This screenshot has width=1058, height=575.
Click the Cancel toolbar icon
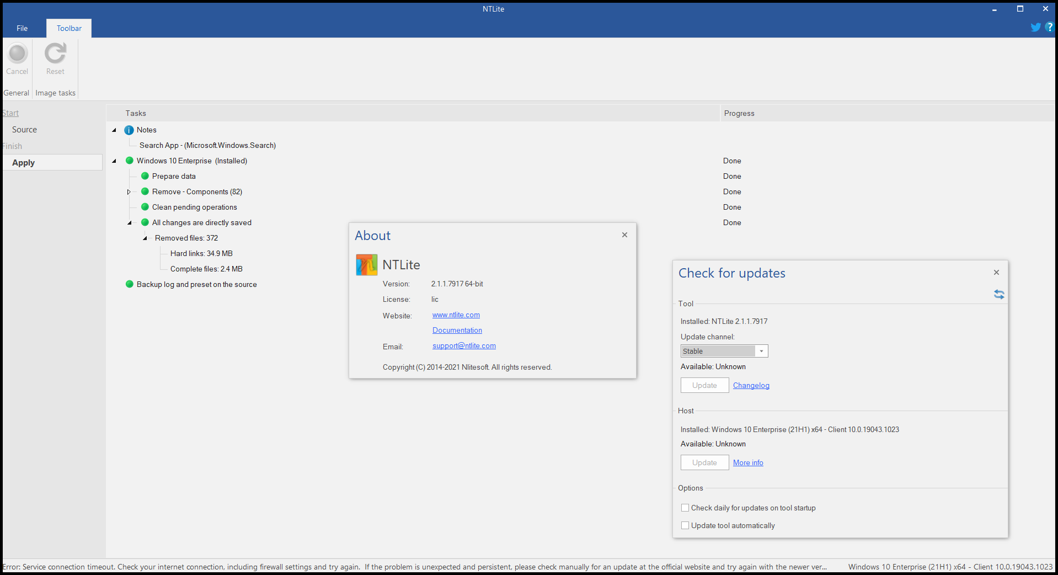(17, 54)
